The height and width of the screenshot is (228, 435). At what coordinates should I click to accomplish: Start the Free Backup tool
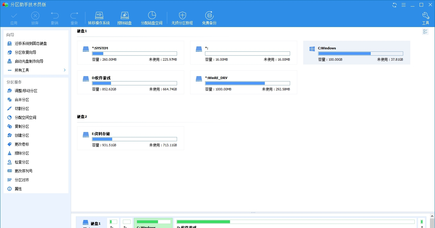pos(209,18)
